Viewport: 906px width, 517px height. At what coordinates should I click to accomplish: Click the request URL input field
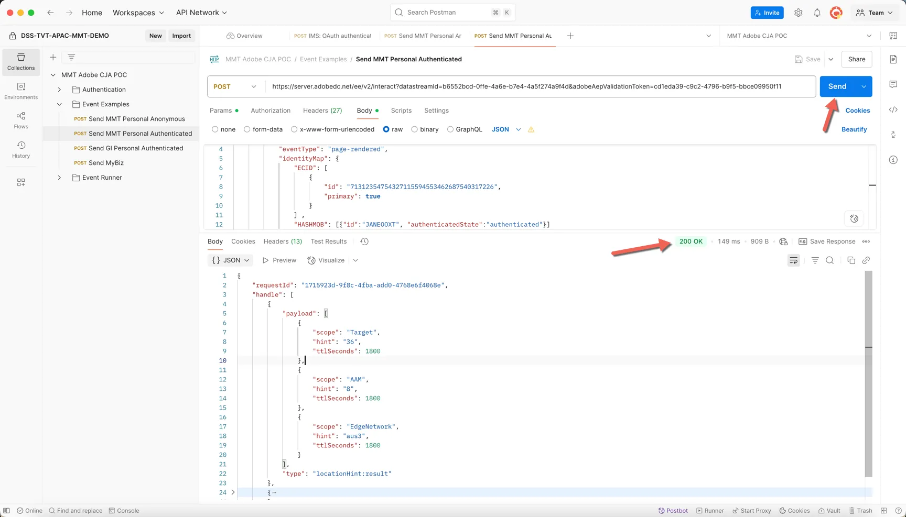pos(541,86)
